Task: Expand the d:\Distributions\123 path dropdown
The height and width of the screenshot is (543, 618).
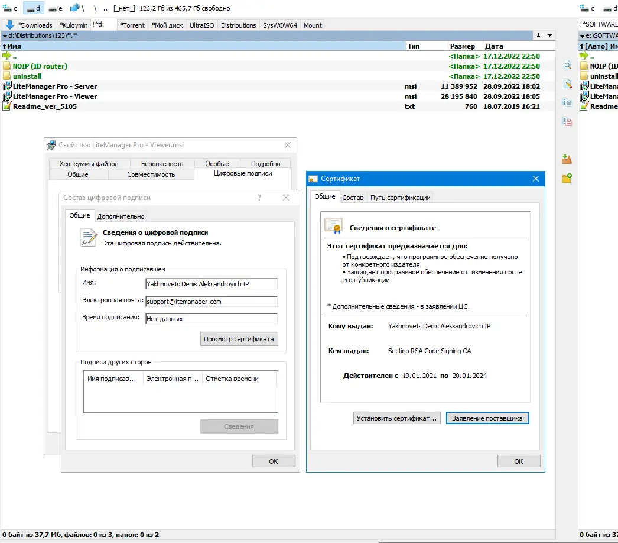Action: tap(5, 36)
